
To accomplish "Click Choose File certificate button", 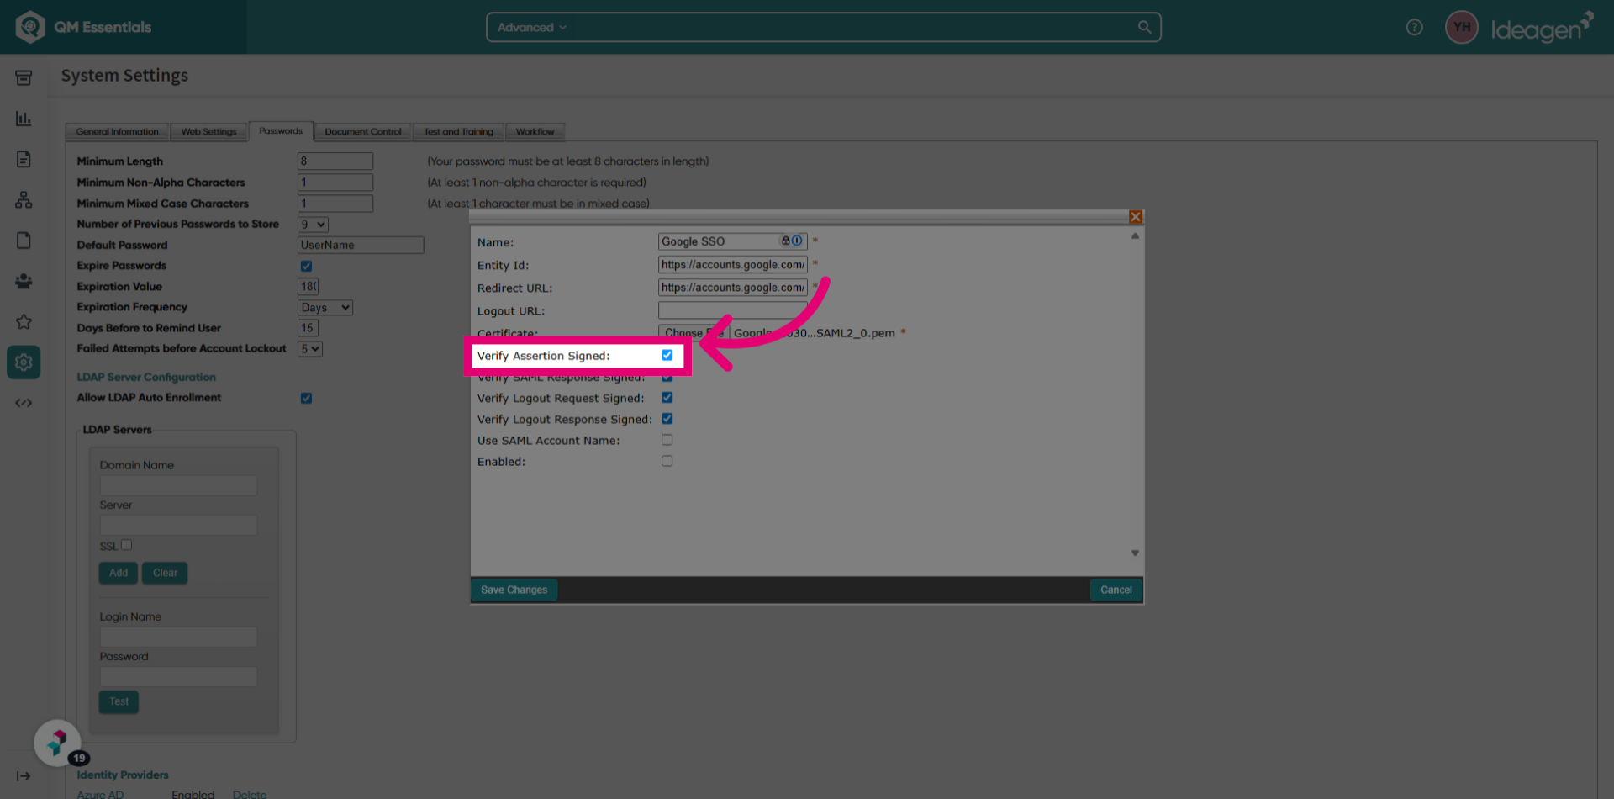I will click(x=694, y=333).
